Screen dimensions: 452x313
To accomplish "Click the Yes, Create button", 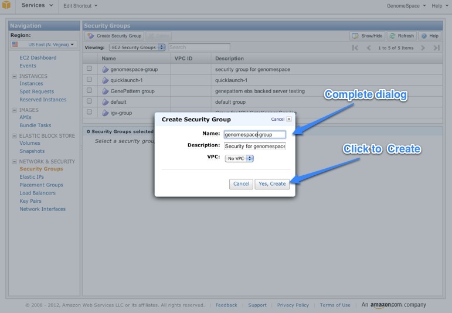I will tap(272, 183).
